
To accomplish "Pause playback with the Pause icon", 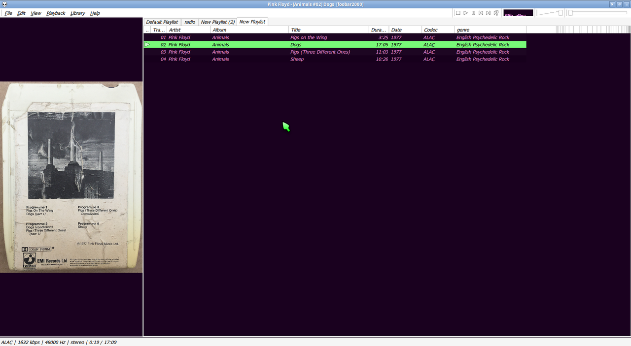I will pos(473,13).
